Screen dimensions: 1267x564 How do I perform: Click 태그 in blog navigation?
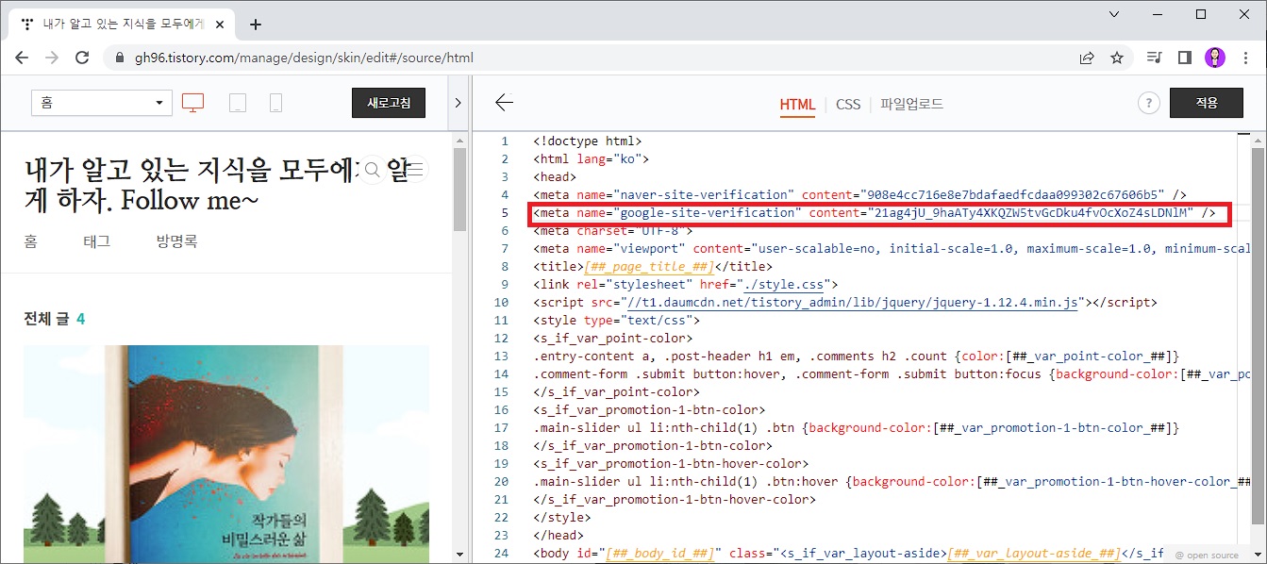[96, 241]
